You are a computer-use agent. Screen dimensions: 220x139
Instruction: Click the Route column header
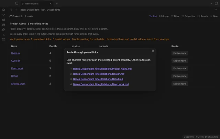point(175,46)
